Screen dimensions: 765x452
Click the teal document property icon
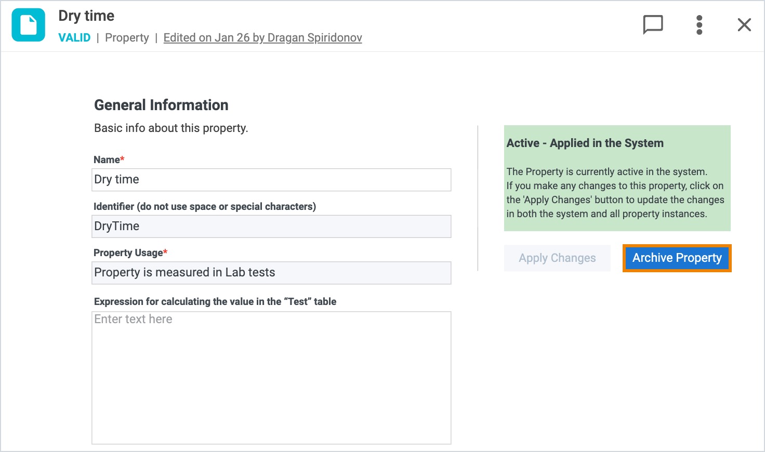tap(29, 25)
